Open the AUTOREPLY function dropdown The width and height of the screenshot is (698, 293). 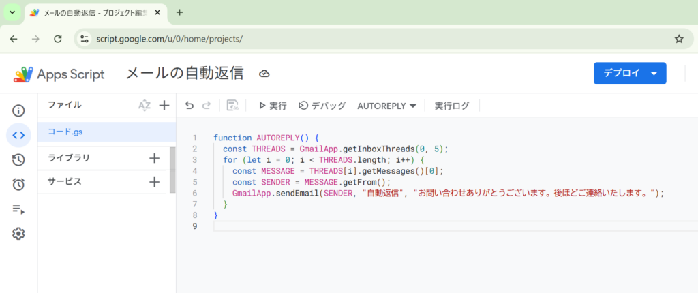click(x=386, y=106)
